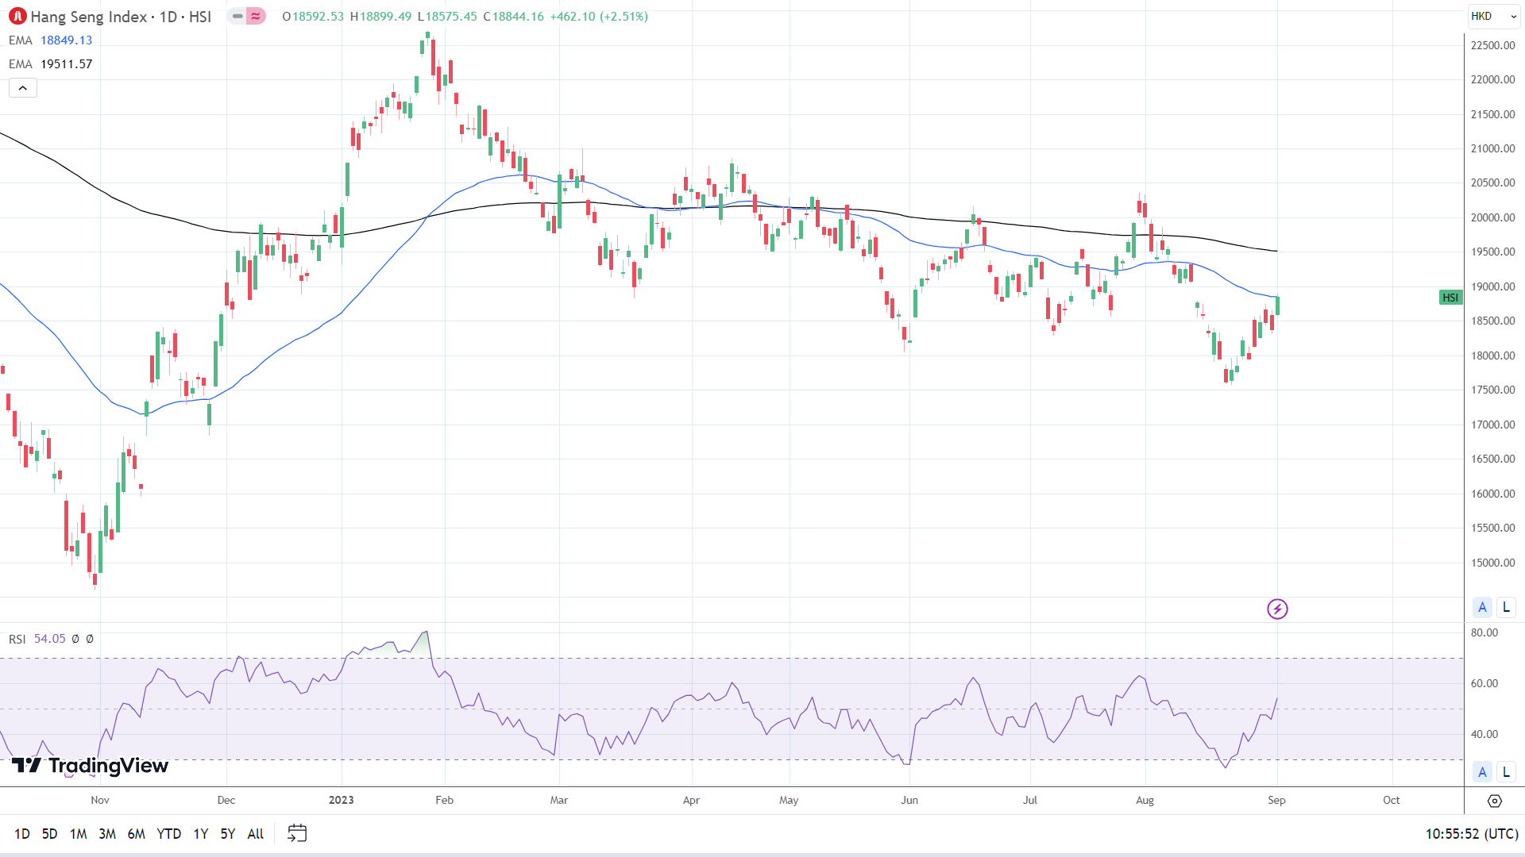Click the Hang Seng Index · 1D · HSI title
The width and height of the screenshot is (1525, 857).
121,17
